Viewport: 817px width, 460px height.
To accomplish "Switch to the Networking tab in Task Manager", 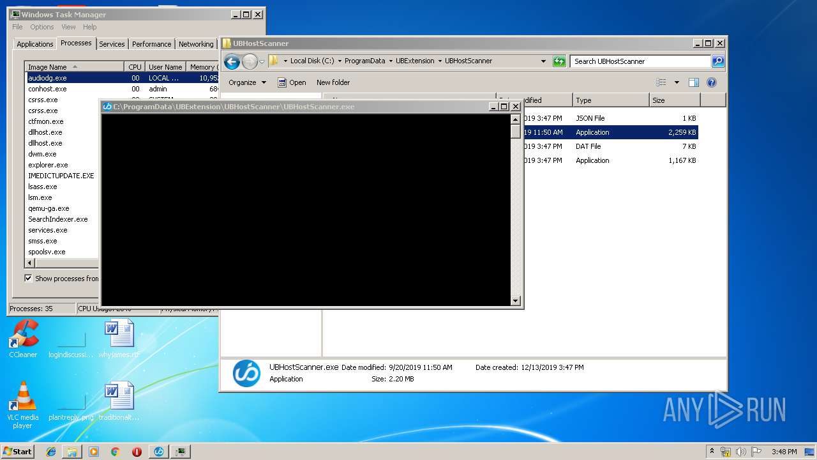I will click(x=196, y=44).
